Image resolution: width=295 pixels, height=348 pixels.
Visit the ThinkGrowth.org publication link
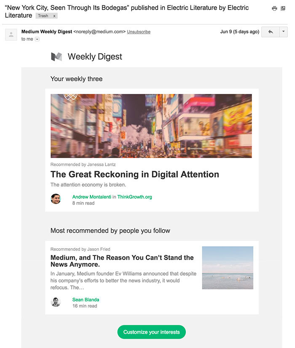134,197
